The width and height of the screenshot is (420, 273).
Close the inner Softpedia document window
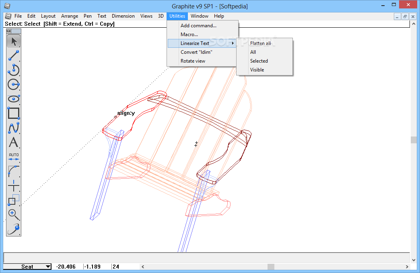(x=413, y=16)
